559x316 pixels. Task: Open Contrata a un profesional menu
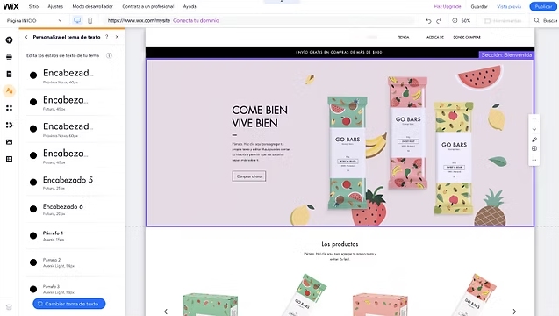pos(148,6)
